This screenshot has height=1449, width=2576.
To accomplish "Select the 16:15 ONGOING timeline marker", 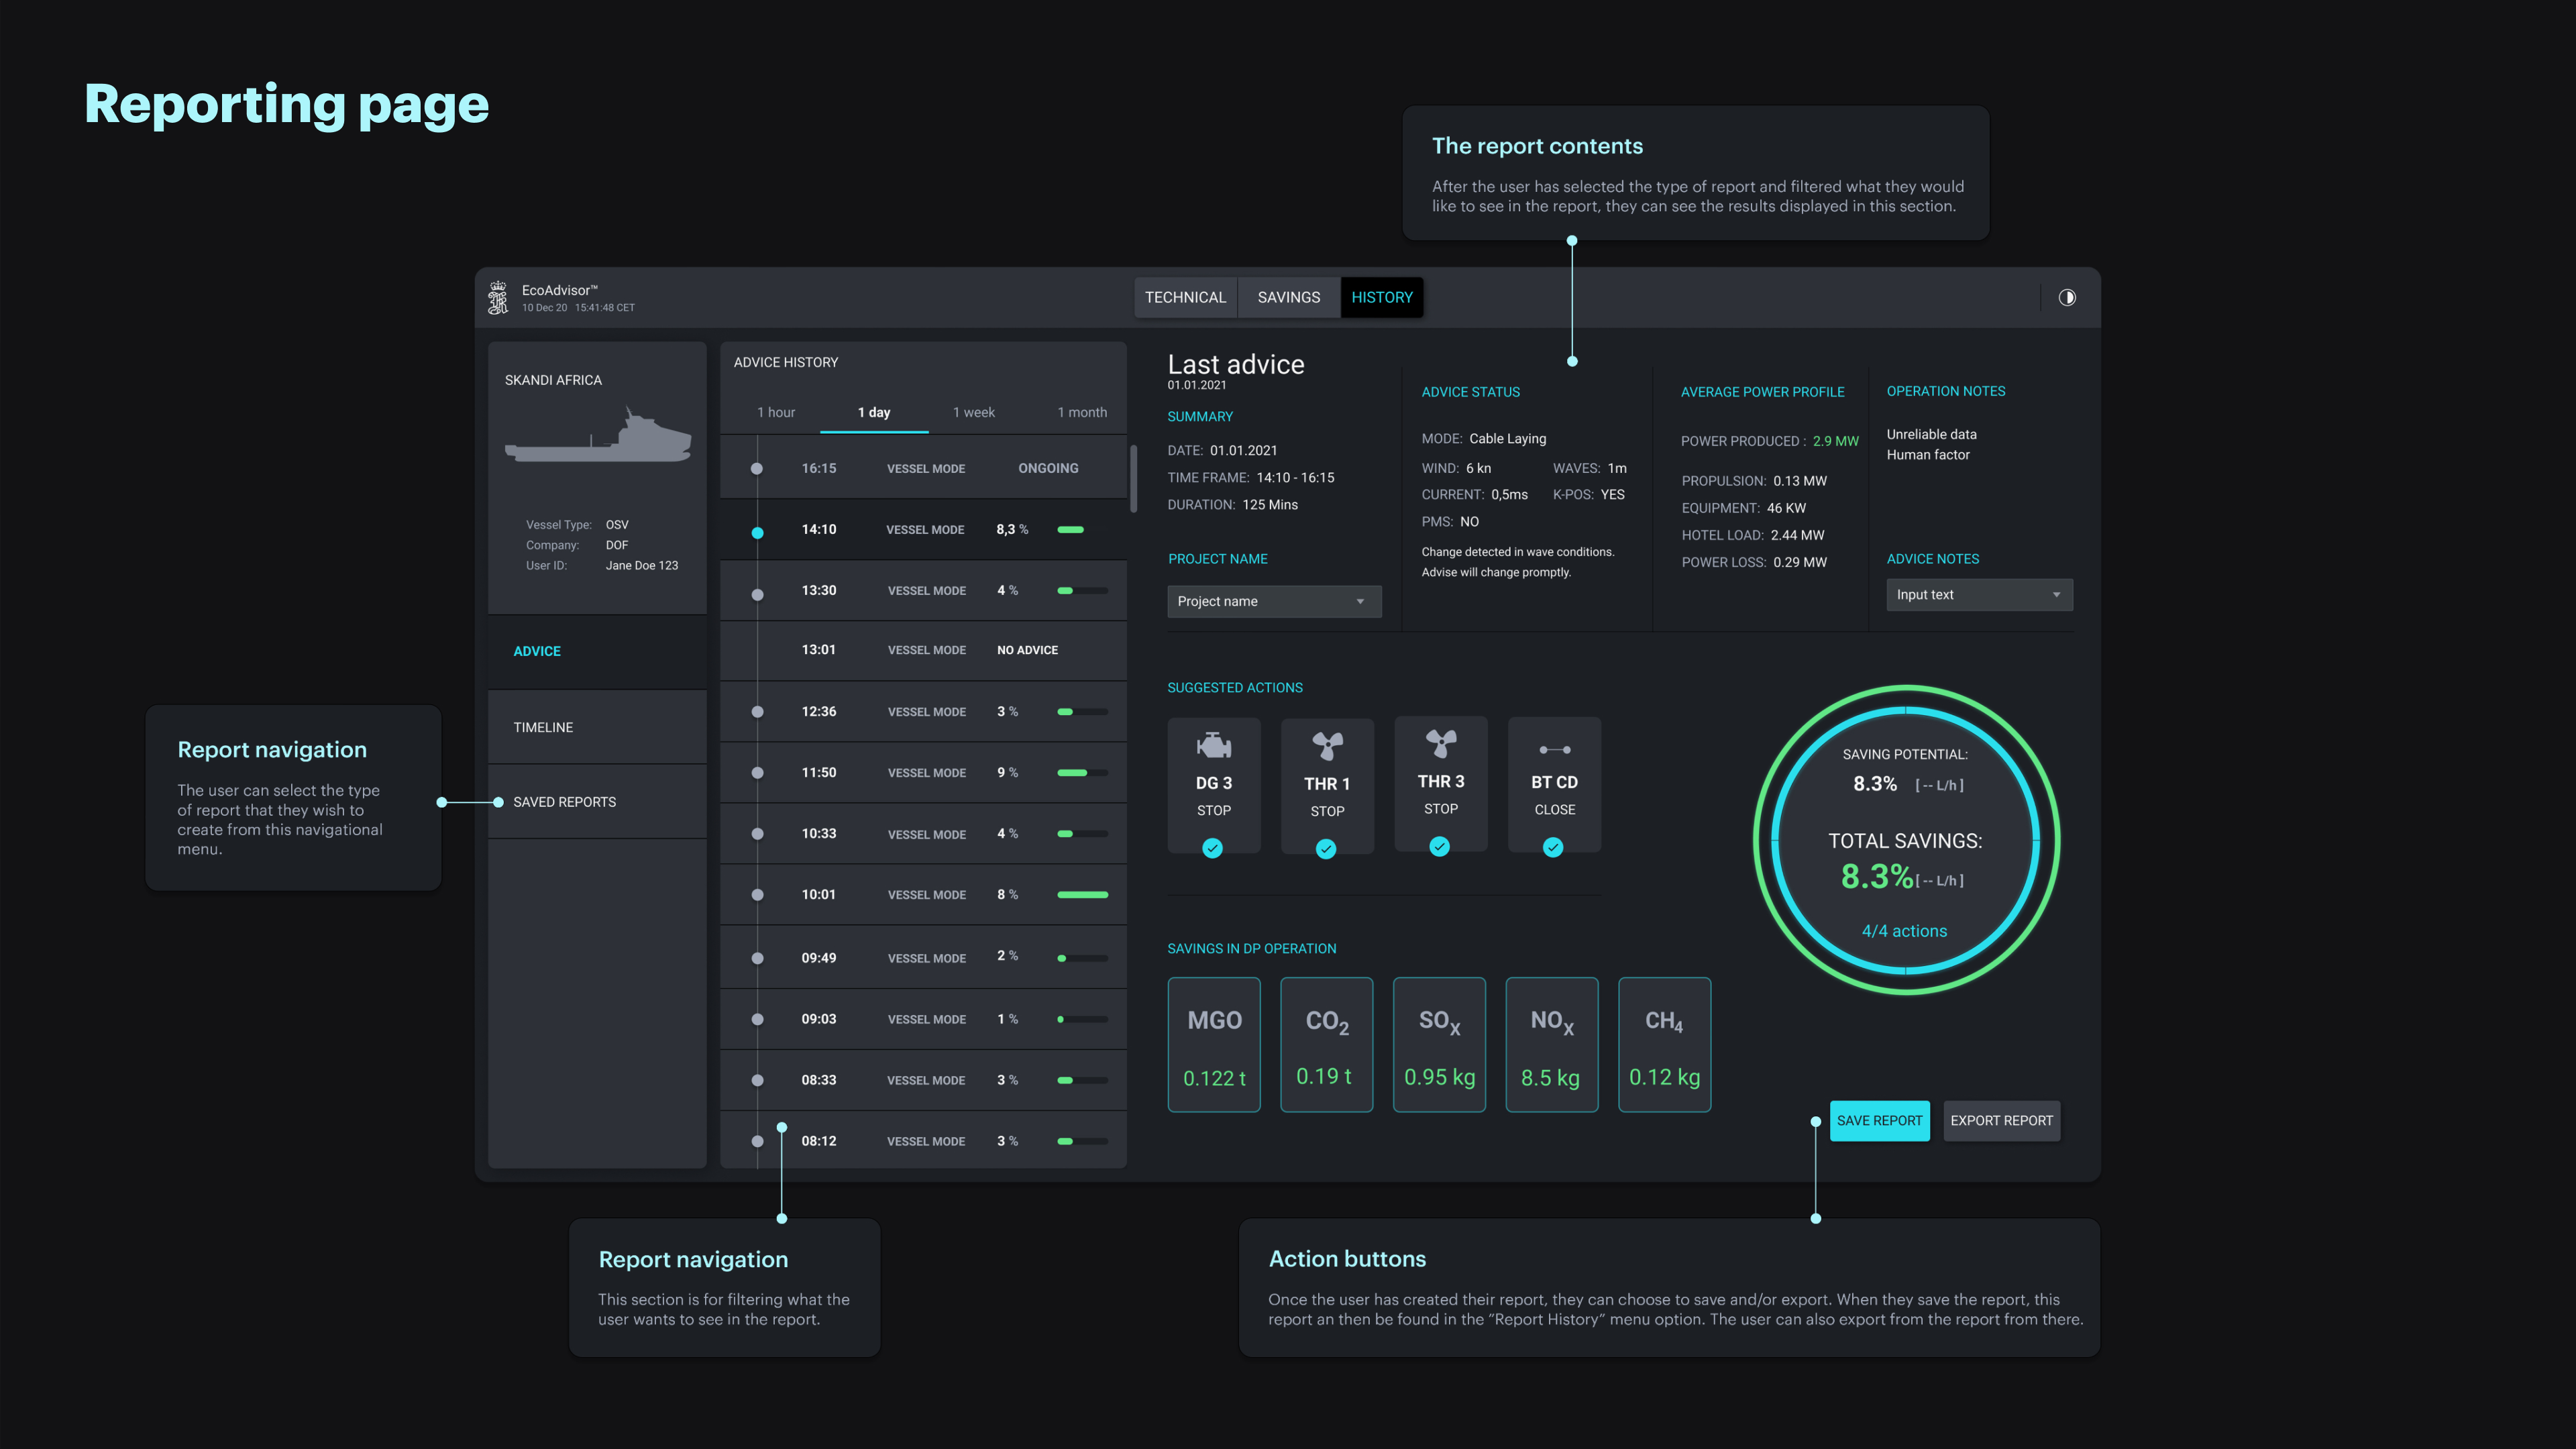I will 757,469.
